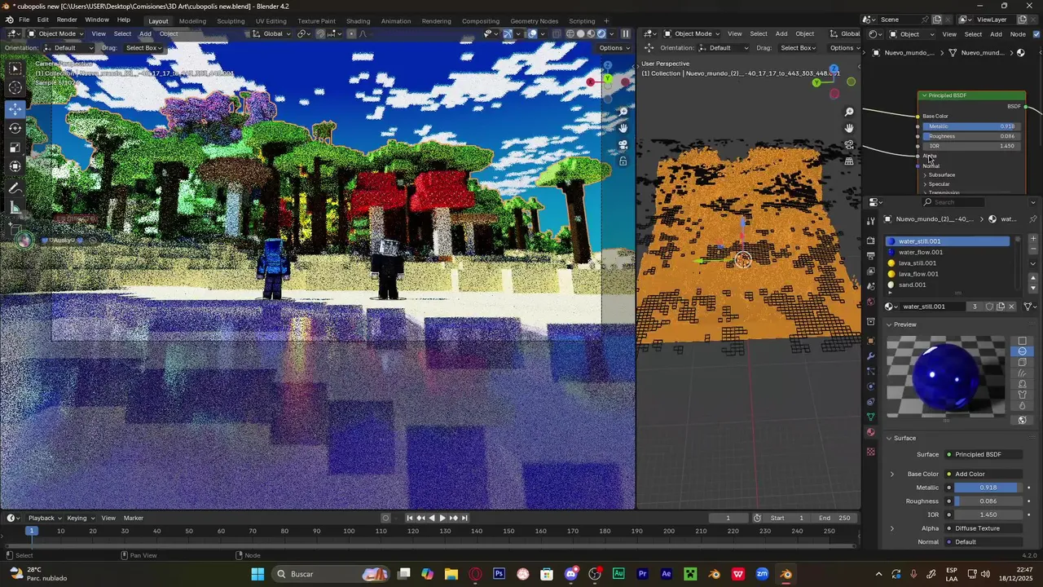The width and height of the screenshot is (1043, 587).
Task: Switch to solid viewport shading
Action: (x=581, y=33)
